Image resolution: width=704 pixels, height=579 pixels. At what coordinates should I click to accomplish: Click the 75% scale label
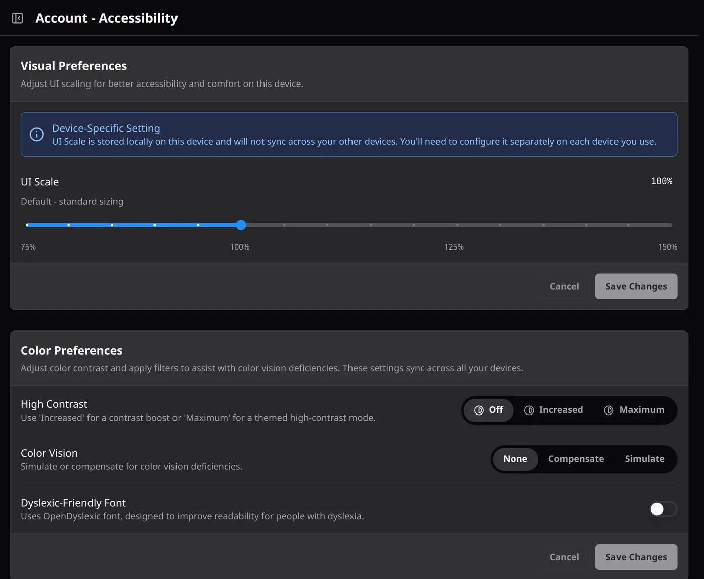click(28, 247)
